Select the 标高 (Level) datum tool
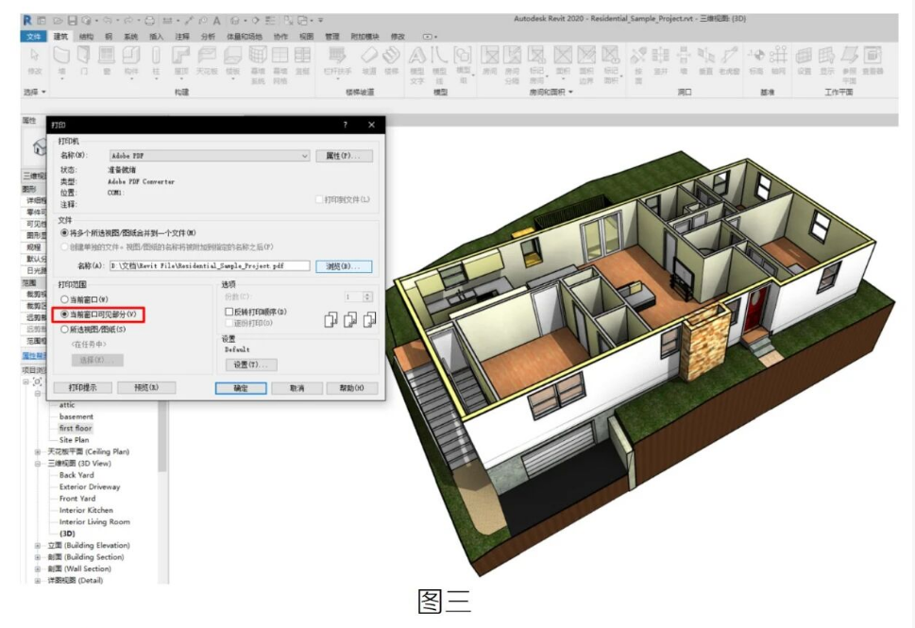The image size is (915, 628). 756,60
